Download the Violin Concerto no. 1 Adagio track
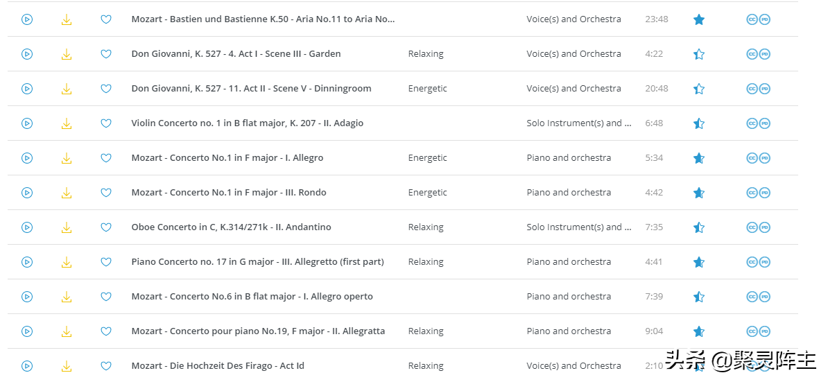Viewport: 828px width, 382px height. 67,123
